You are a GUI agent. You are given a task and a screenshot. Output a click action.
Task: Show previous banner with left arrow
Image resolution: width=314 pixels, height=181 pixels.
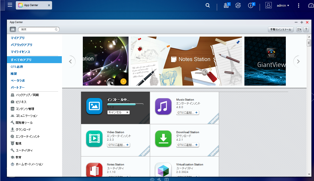(70, 61)
